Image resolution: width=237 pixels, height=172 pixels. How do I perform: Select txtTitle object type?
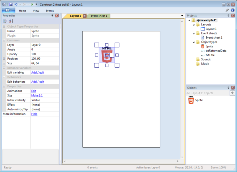click(x=210, y=55)
